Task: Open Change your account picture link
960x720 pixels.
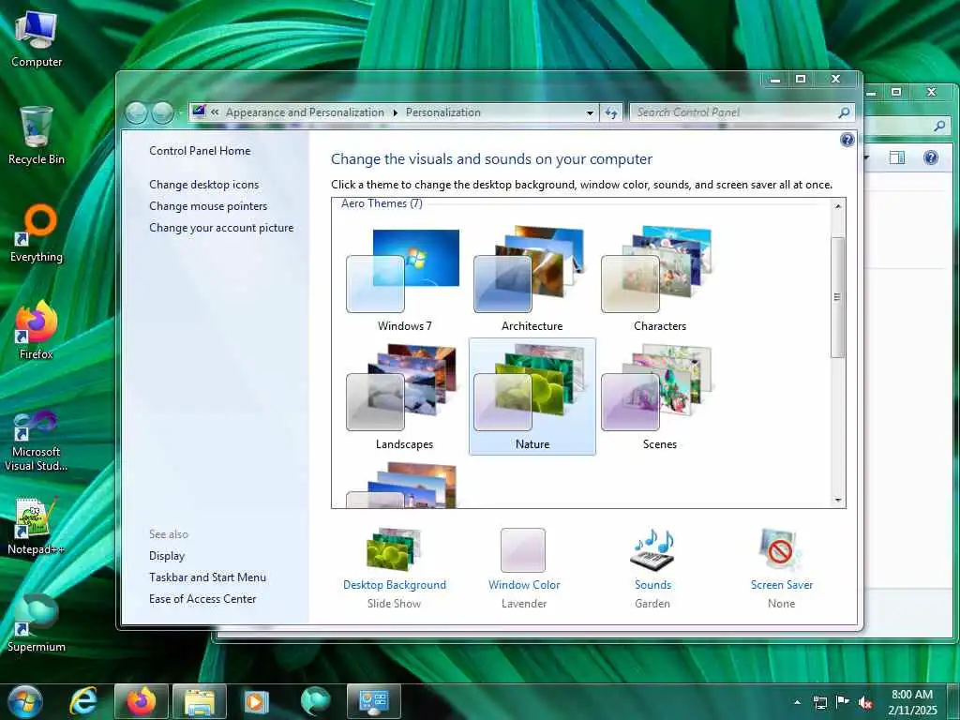Action: [221, 228]
